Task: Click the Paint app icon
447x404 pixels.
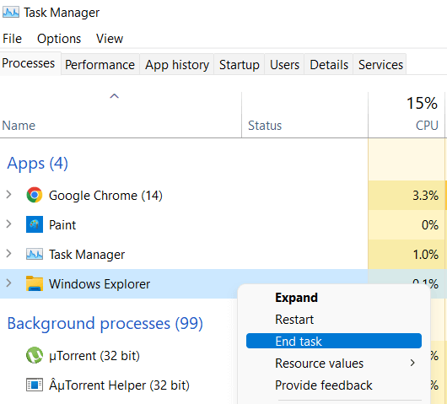Action: tap(35, 224)
